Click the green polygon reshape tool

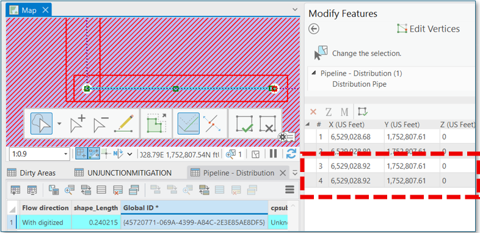coord(157,124)
